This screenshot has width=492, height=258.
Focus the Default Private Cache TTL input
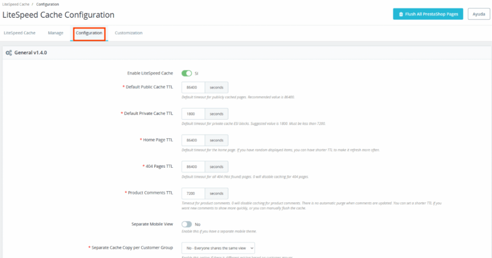(193, 113)
